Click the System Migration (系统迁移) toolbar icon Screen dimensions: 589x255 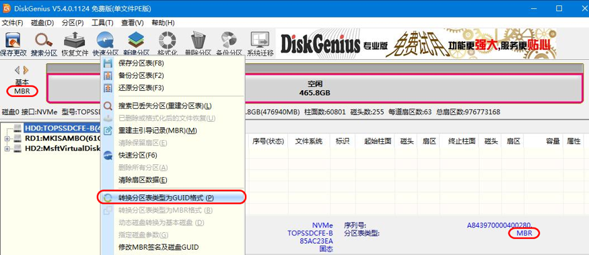click(260, 43)
